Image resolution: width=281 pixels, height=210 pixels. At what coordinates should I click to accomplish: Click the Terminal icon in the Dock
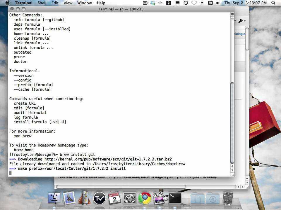pyautogui.click(x=175, y=198)
